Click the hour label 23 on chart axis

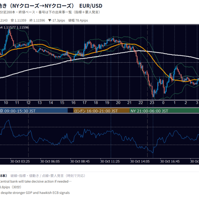pyautogui.click(x=152, y=103)
